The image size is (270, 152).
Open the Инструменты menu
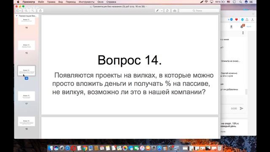[x=86, y=2]
